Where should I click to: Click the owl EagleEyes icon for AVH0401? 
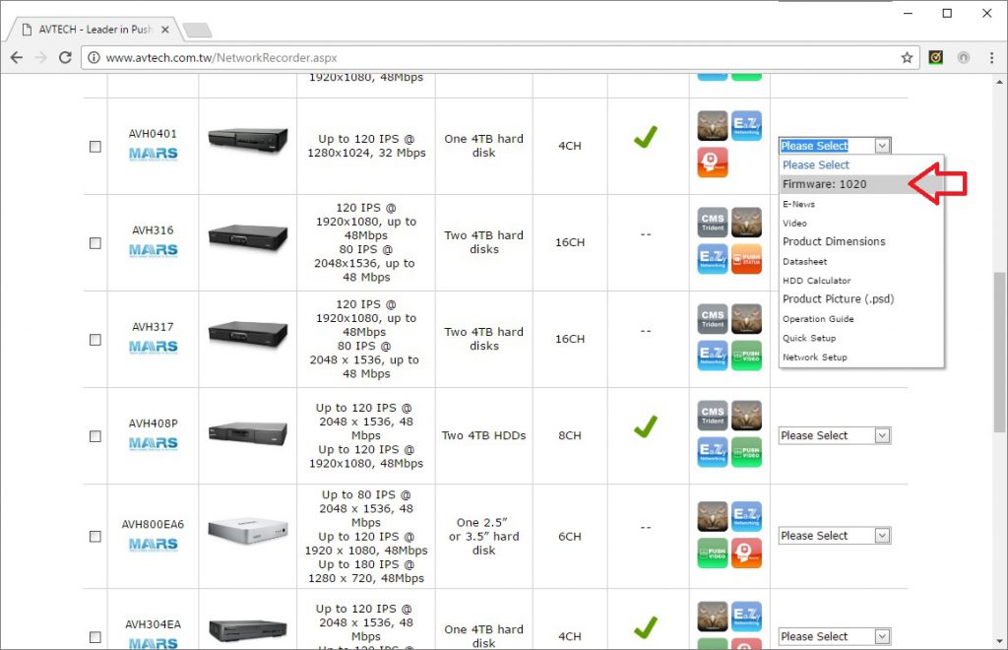coord(713,126)
